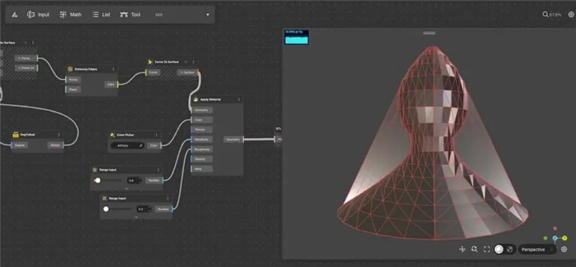Screen dimensions: 576x267
Task: Click the dot indicator at toolbar's right end
Action: [207, 14]
